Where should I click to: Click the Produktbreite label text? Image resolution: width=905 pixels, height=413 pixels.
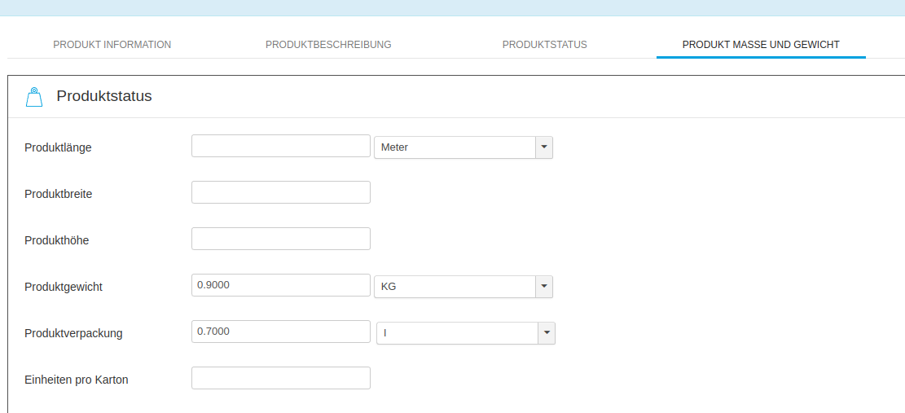click(x=58, y=194)
